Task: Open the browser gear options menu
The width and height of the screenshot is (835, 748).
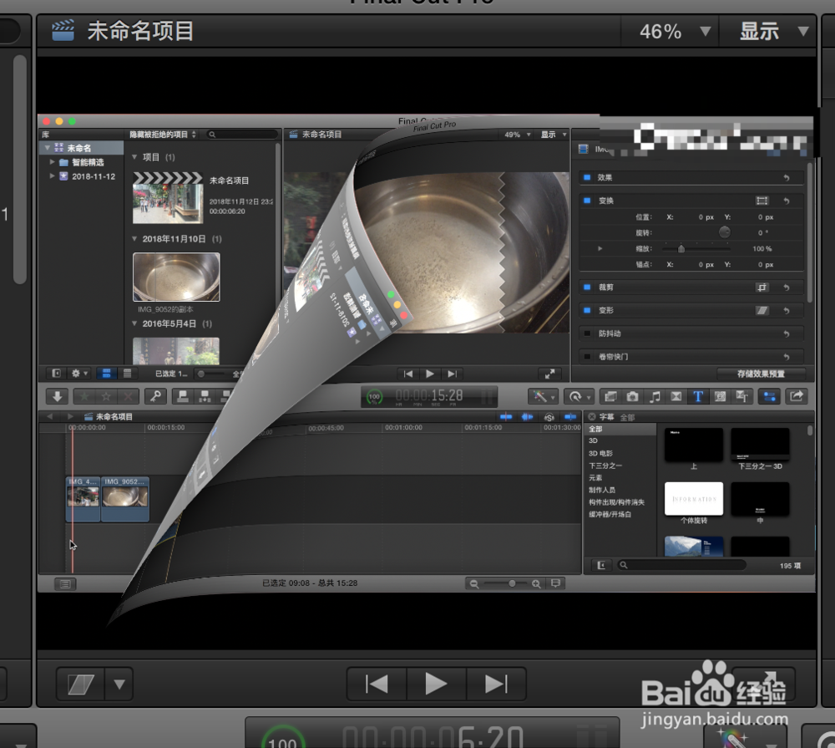Action: click(79, 374)
